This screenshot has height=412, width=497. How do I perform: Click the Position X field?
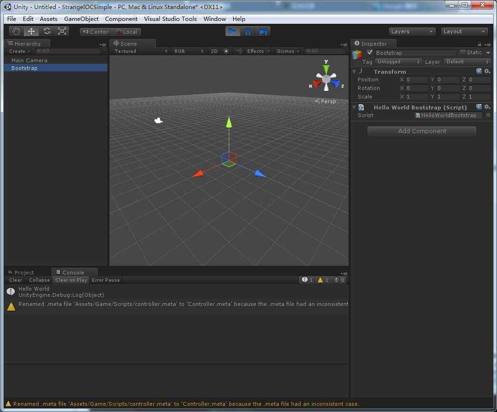point(416,79)
